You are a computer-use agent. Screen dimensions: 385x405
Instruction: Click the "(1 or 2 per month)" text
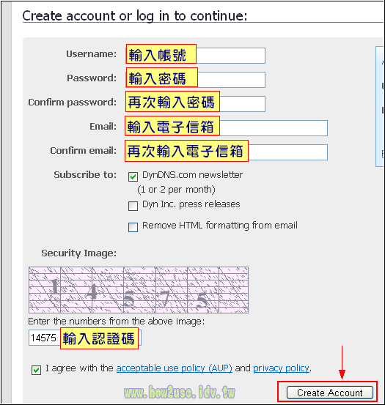pyautogui.click(x=176, y=190)
